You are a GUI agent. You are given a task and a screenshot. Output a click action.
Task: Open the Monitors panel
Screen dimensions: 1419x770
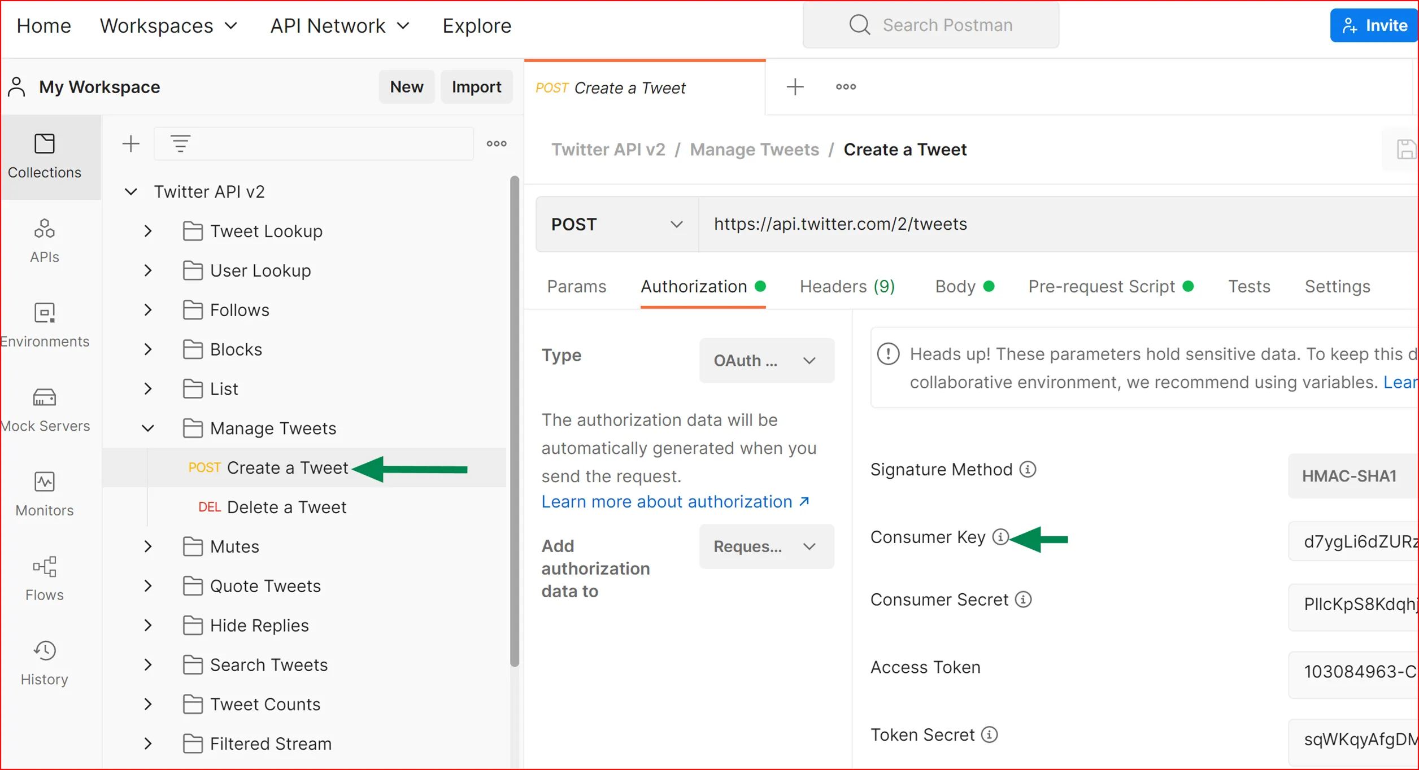(x=44, y=492)
